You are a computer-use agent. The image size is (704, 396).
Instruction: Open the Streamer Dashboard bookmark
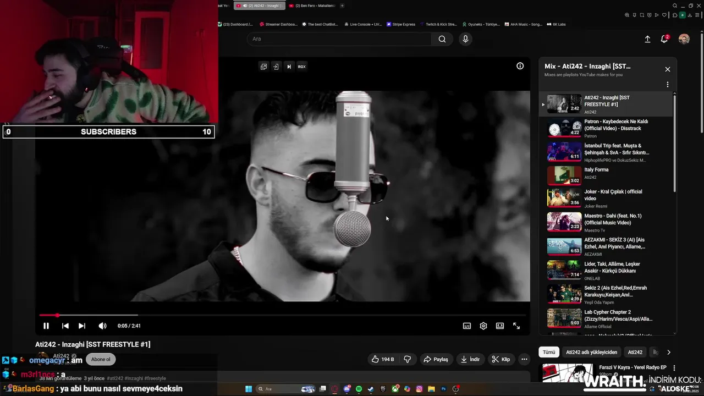pos(278,24)
